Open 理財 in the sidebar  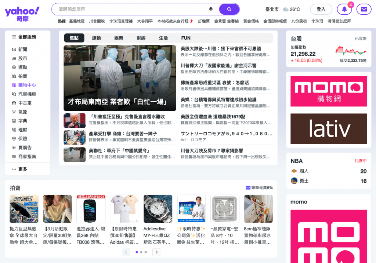[x=20, y=130]
